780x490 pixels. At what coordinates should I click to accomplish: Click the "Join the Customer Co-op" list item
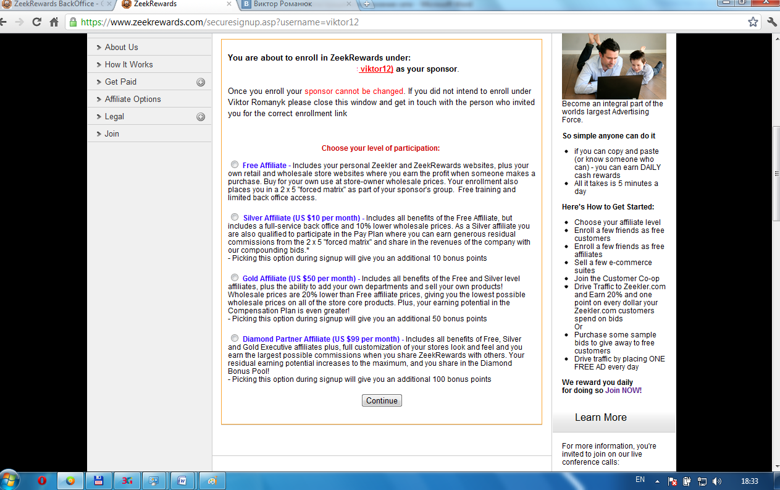pyautogui.click(x=617, y=279)
